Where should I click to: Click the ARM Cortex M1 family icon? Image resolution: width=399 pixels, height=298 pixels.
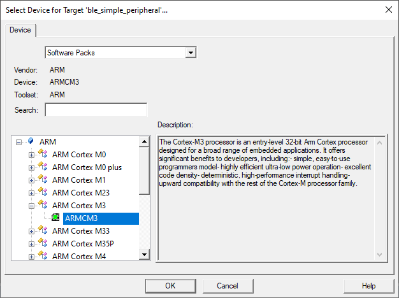point(43,179)
